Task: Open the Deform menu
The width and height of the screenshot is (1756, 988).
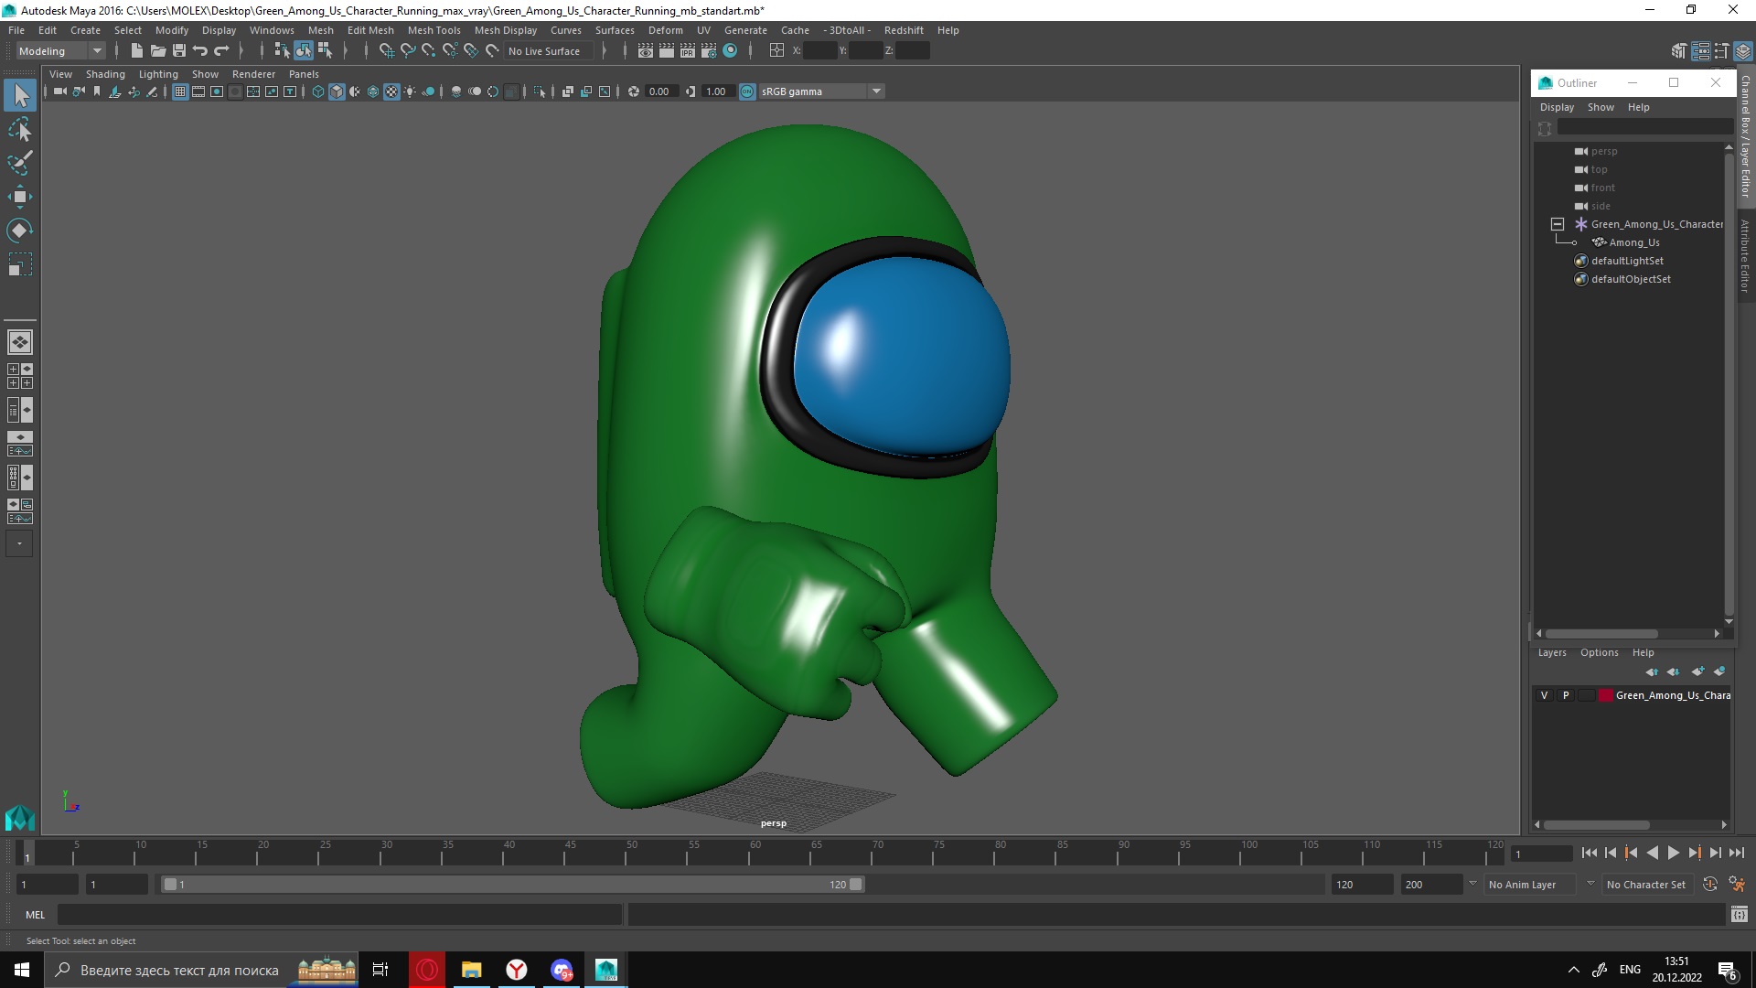Action: coord(665,30)
